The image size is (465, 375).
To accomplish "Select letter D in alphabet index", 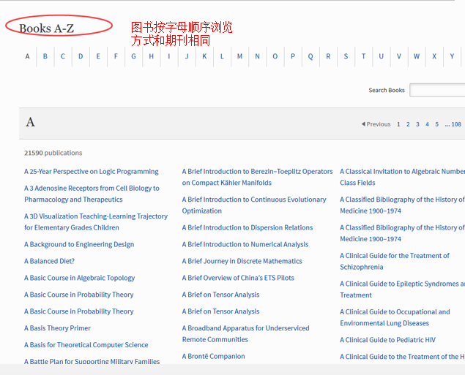I will [x=81, y=56].
